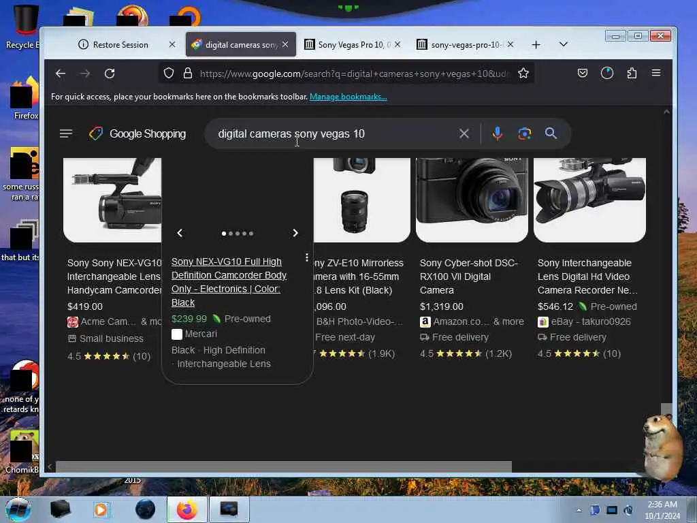Open the Pocket save icon

[583, 73]
